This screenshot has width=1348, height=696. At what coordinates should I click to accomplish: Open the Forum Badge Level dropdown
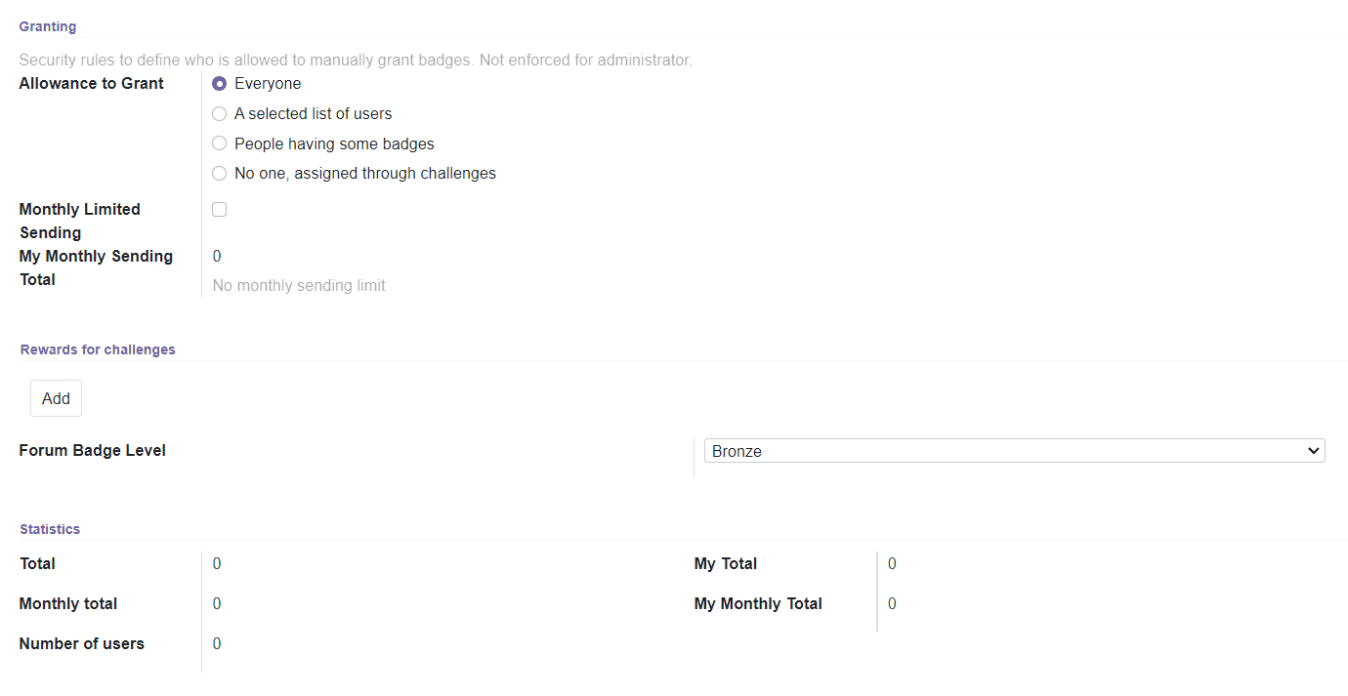tap(1014, 451)
